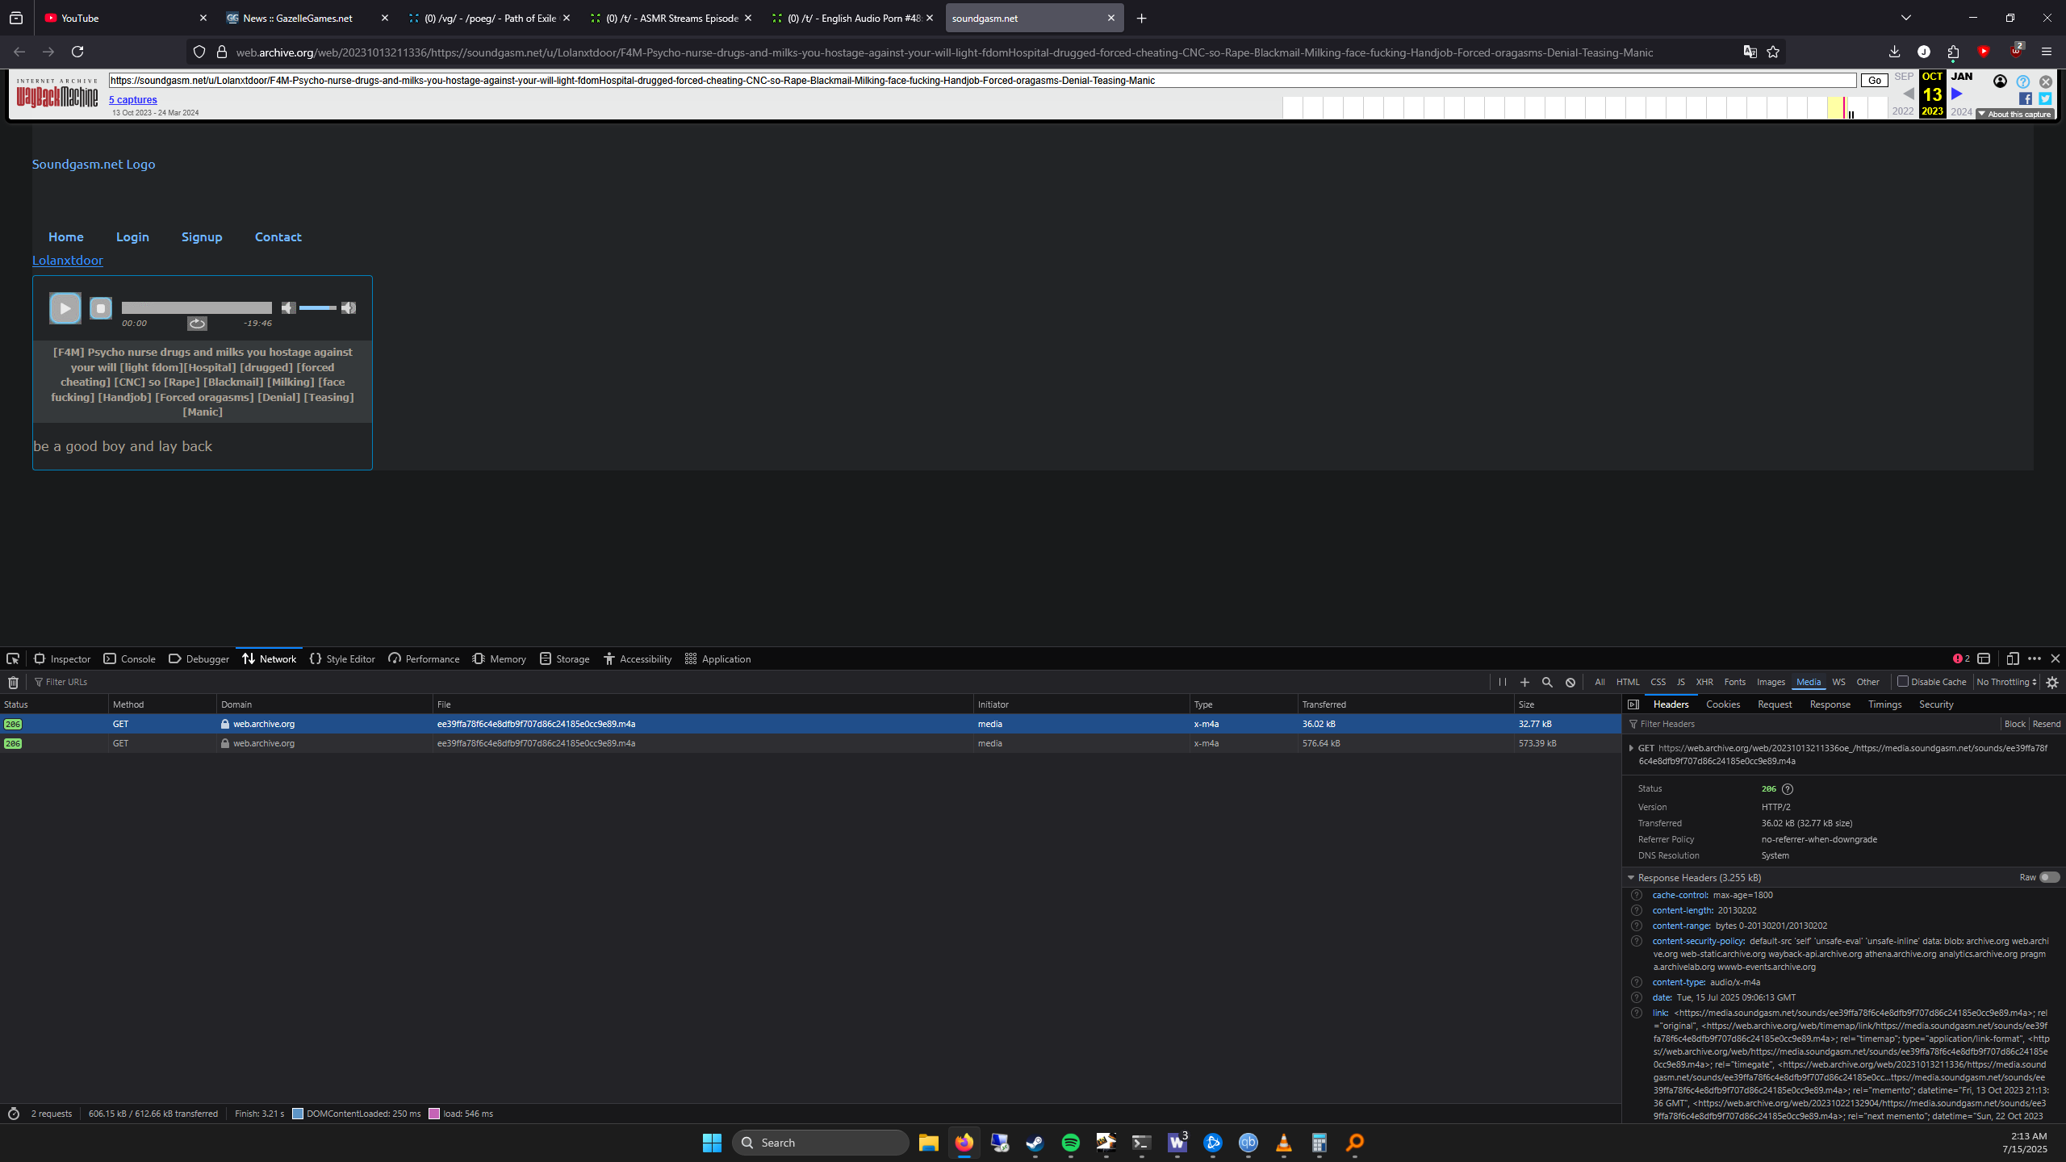Viewport: 2066px width, 1162px height.
Task: Enable Responsive Design Mode icon
Action: pyautogui.click(x=2013, y=658)
